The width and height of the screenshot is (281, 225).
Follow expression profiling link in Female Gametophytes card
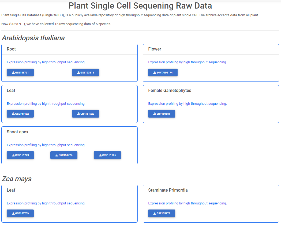click(x=188, y=104)
